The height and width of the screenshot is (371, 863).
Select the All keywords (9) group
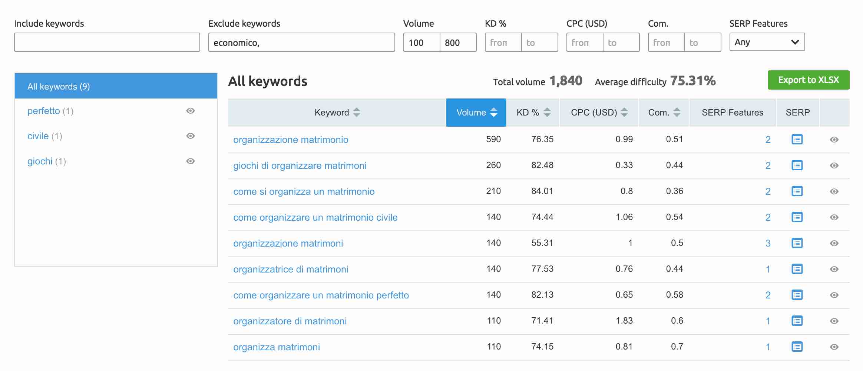point(116,86)
